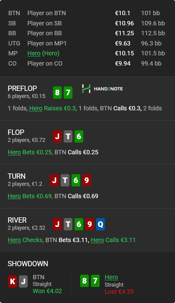This screenshot has height=303, width=175.
Task: Click the blue Q river card
Action: pyautogui.click(x=100, y=224)
